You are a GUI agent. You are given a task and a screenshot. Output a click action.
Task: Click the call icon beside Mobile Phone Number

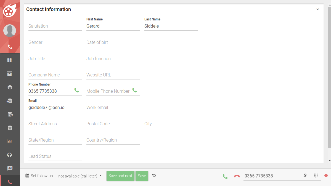134,90
